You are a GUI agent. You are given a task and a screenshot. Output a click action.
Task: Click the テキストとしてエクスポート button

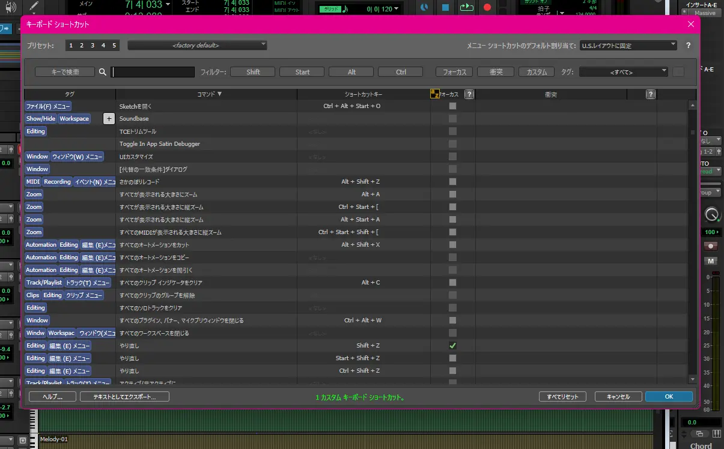point(124,396)
